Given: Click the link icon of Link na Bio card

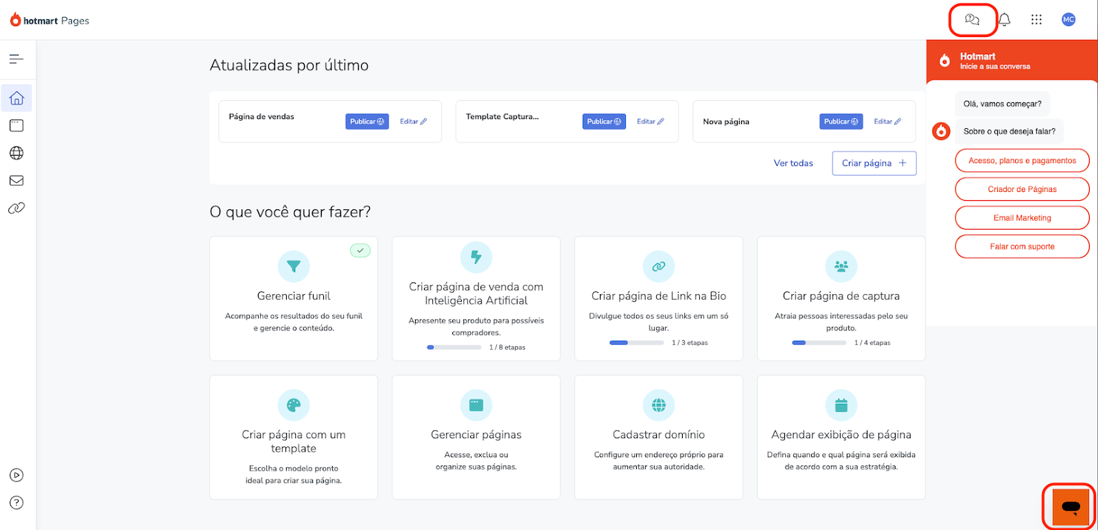Looking at the screenshot, I should [x=659, y=266].
